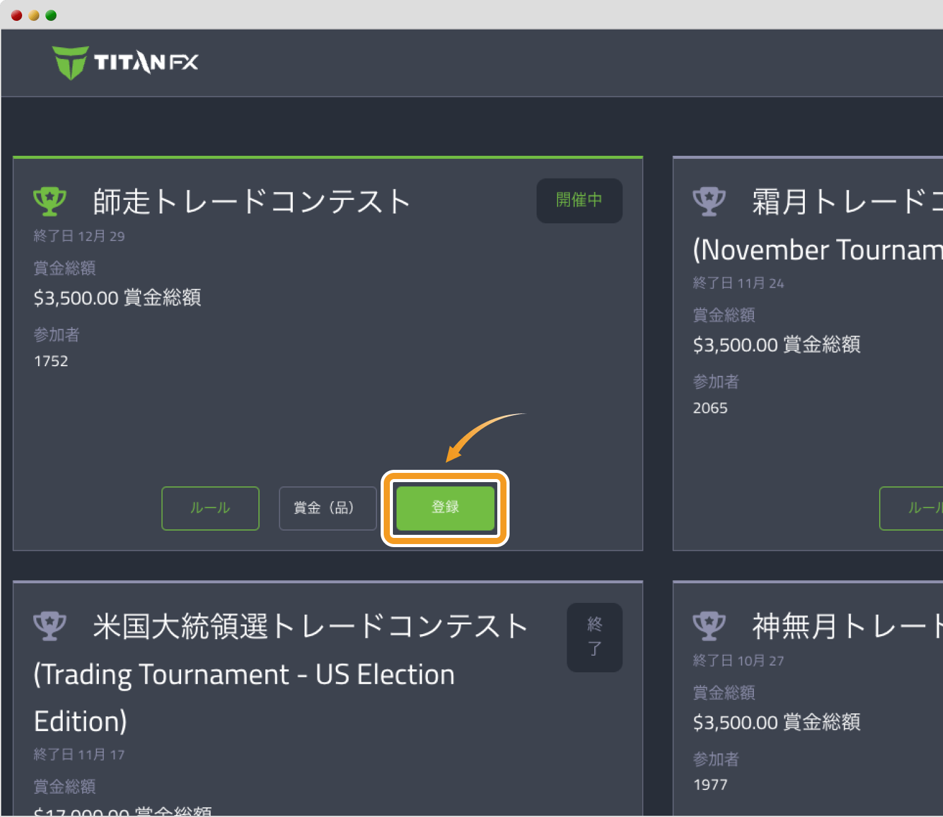Click participant count 1977
The image size is (943, 817).
(710, 785)
